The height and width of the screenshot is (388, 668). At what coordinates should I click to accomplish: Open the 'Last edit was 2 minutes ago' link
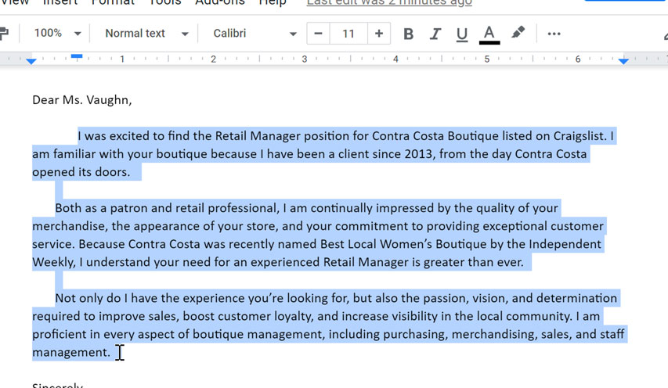tap(389, 2)
